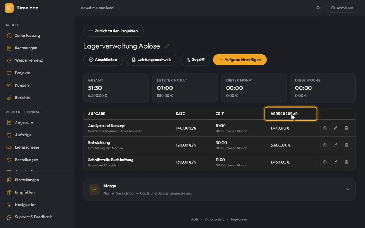Click the Gesamt total 51:30 value
365x228 pixels.
coord(95,88)
